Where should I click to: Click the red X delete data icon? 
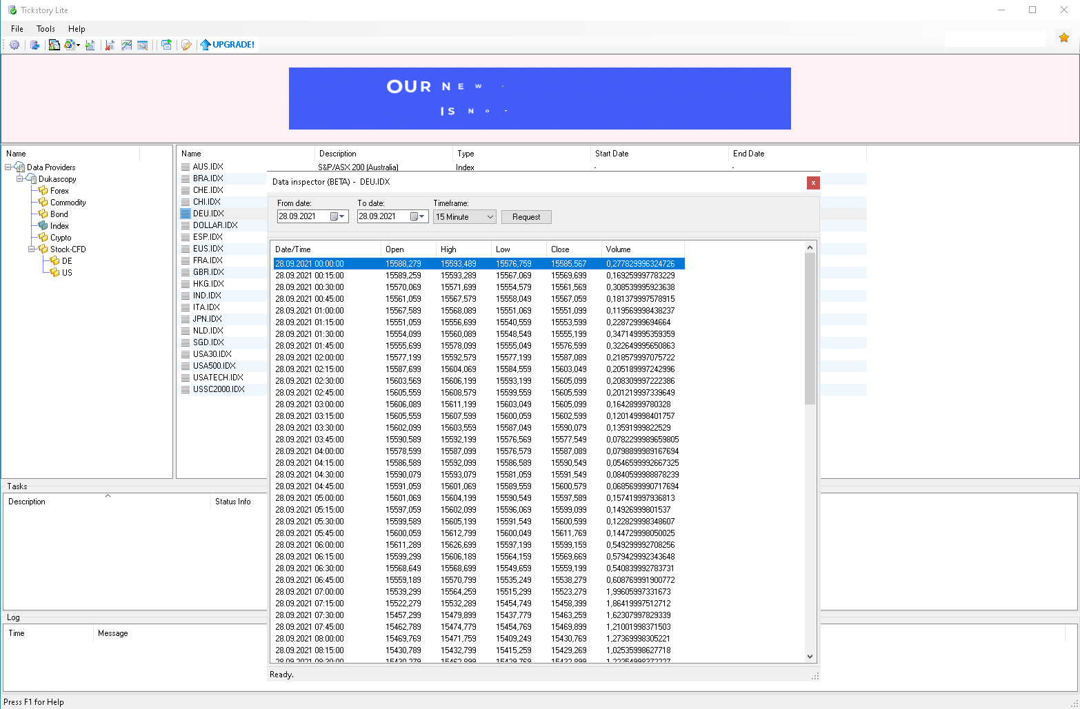pyautogui.click(x=109, y=45)
